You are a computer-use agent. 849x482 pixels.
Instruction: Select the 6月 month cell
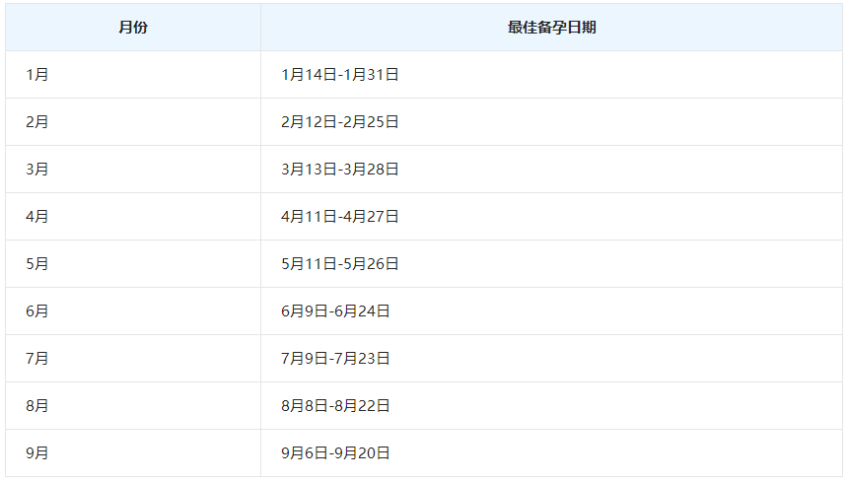(37, 311)
